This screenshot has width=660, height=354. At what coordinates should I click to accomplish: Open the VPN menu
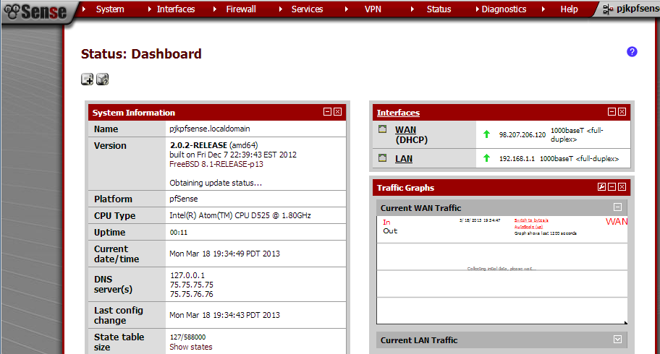373,9
